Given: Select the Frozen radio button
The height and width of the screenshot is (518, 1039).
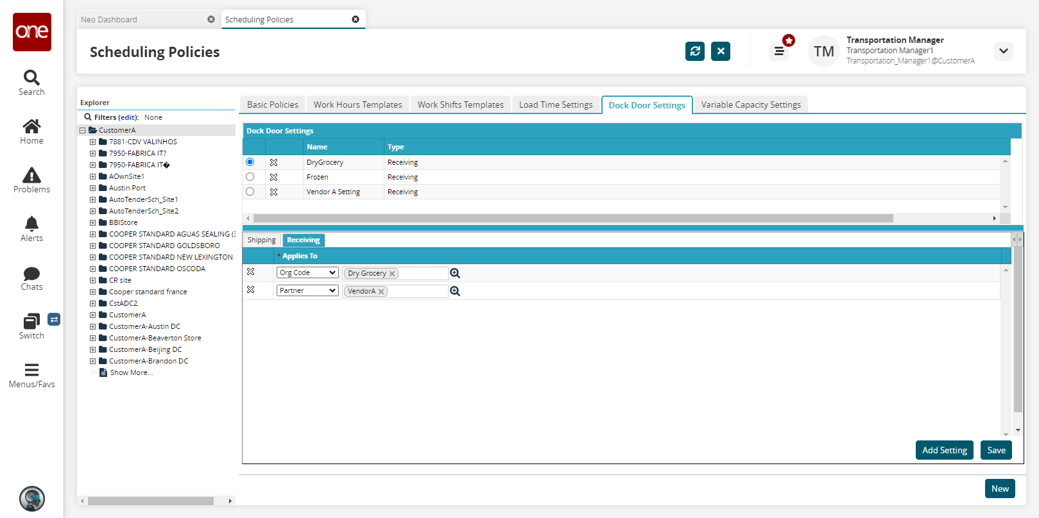Looking at the screenshot, I should 250,177.
